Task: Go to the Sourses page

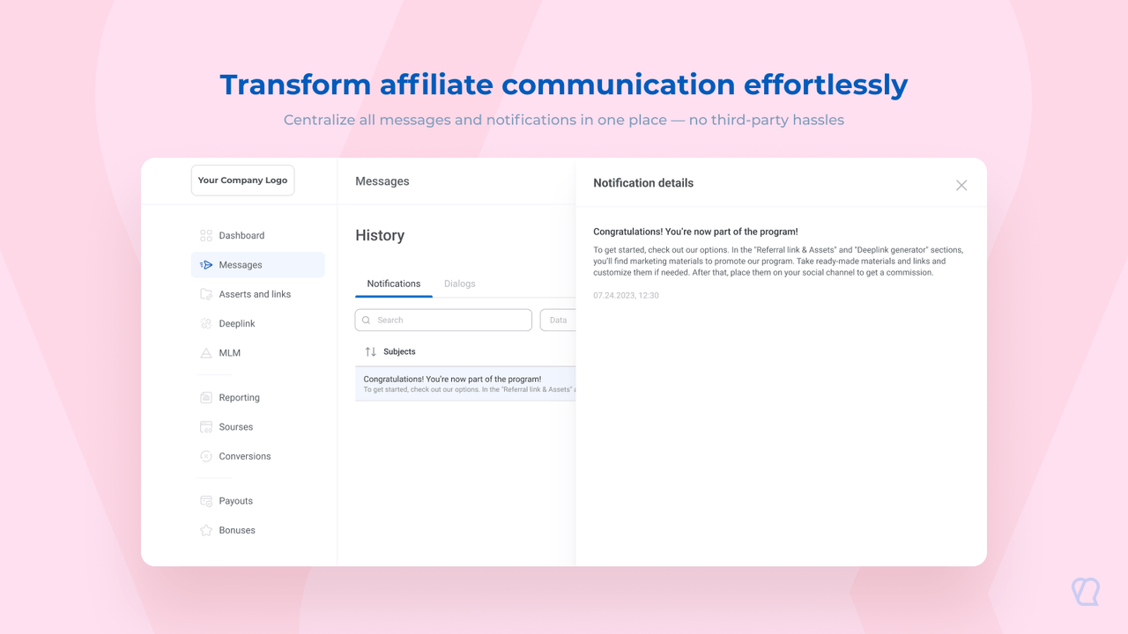Action: point(258,427)
